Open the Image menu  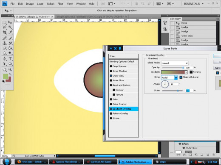pos(30,4)
